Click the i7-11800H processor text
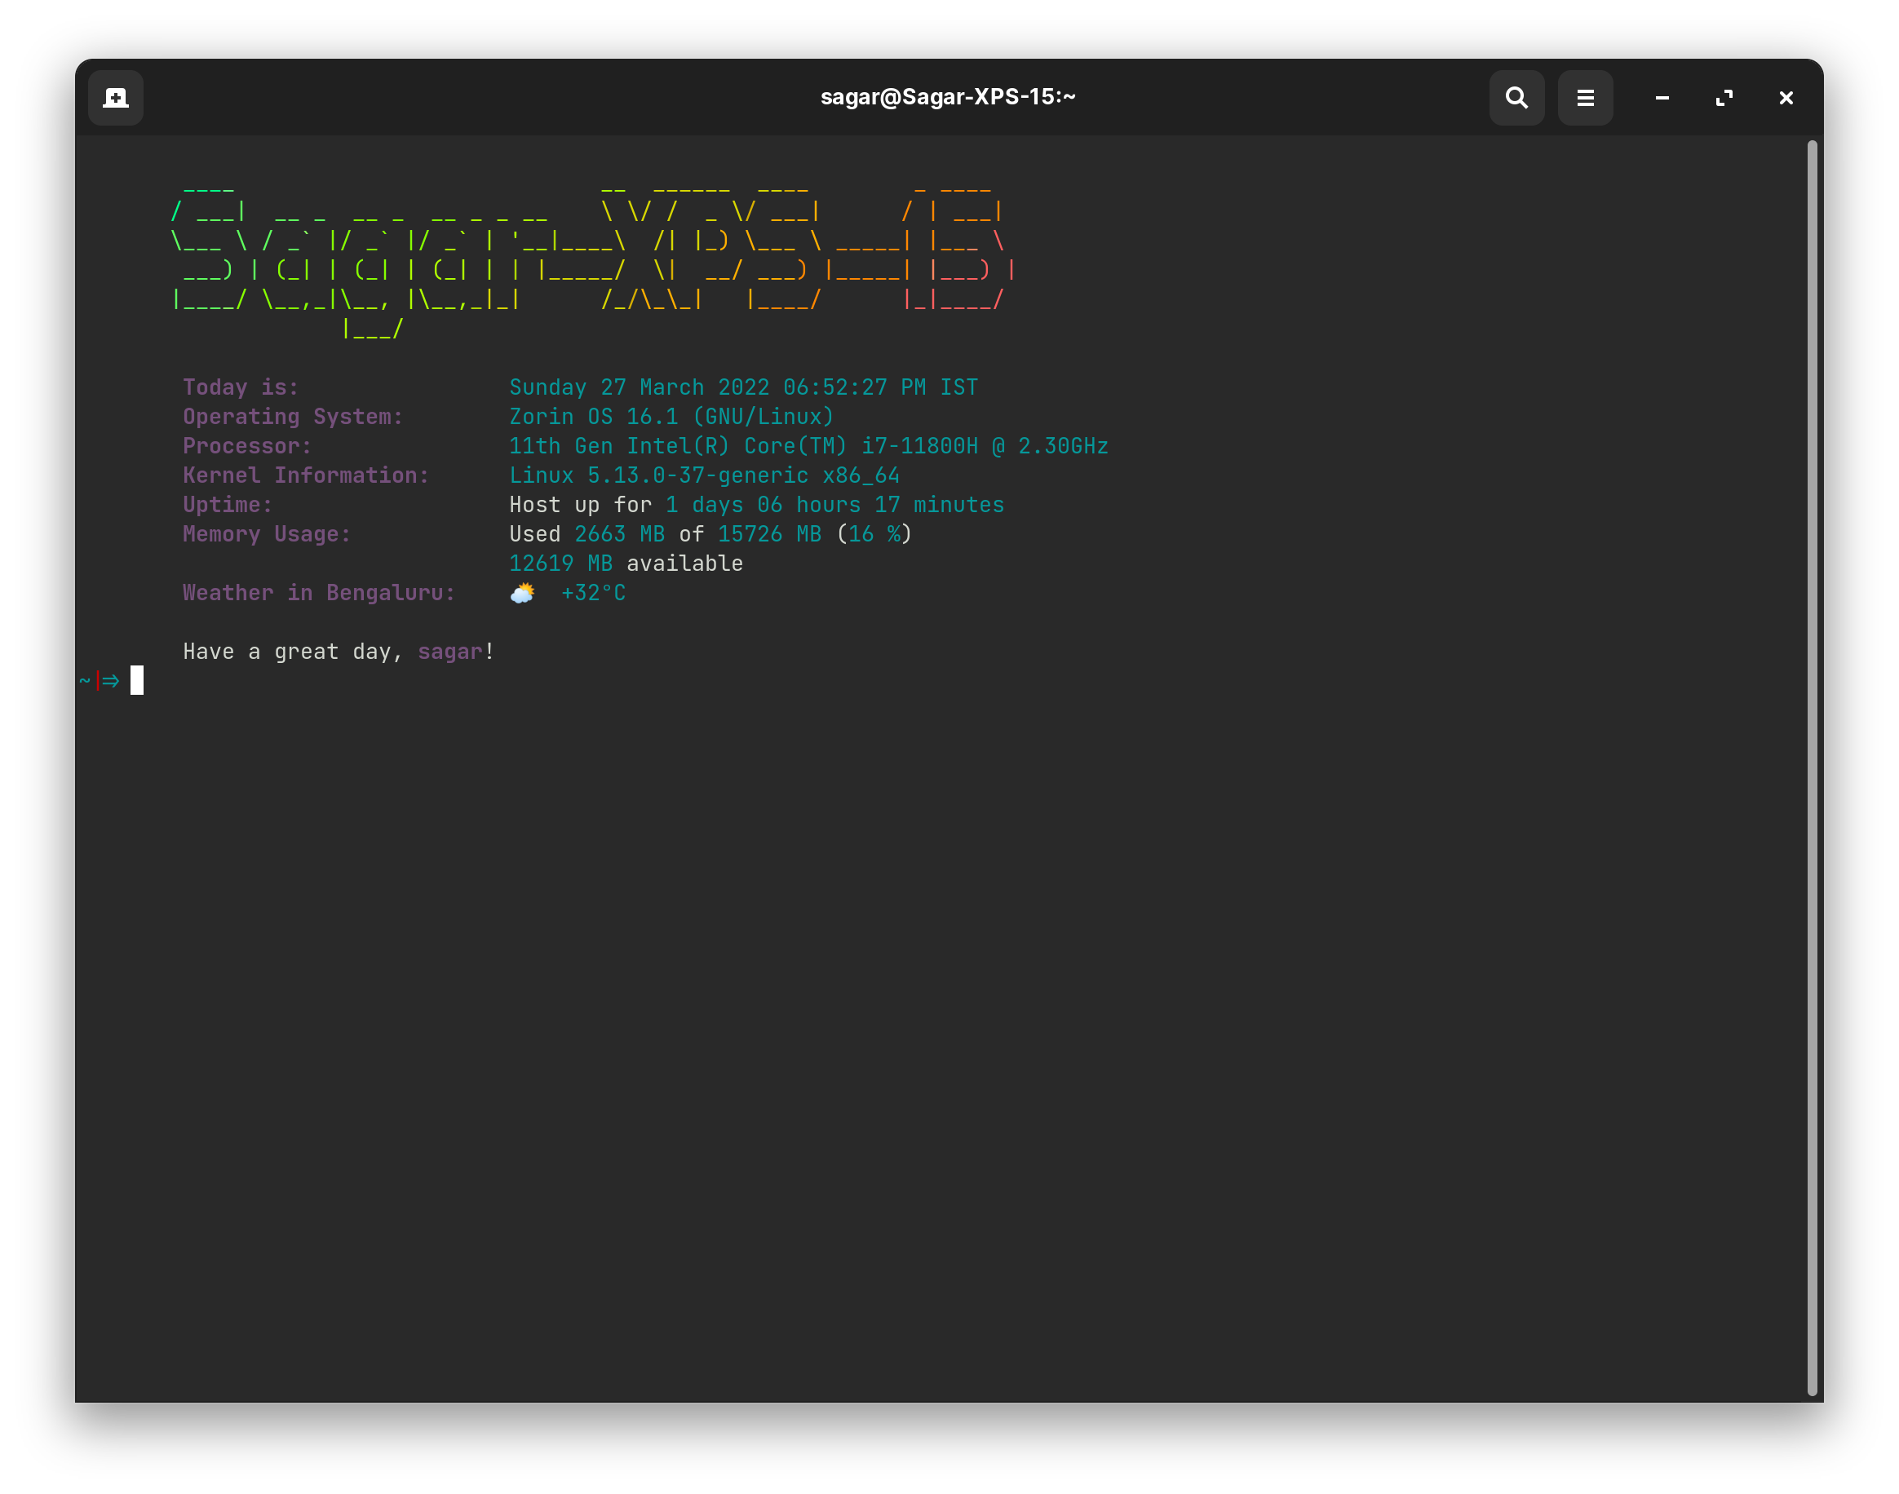Image resolution: width=1899 pixels, height=1494 pixels. (919, 446)
